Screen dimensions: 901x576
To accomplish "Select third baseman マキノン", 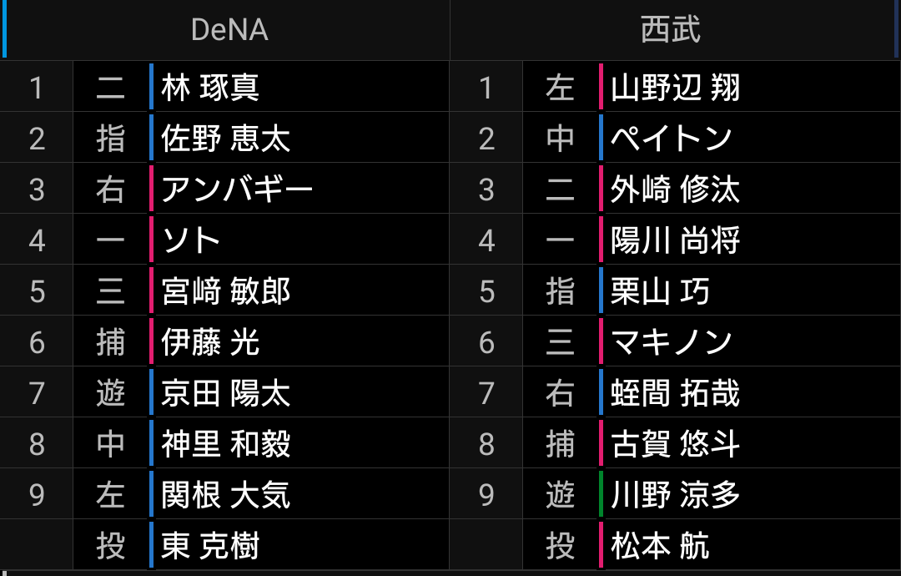I will [x=671, y=342].
